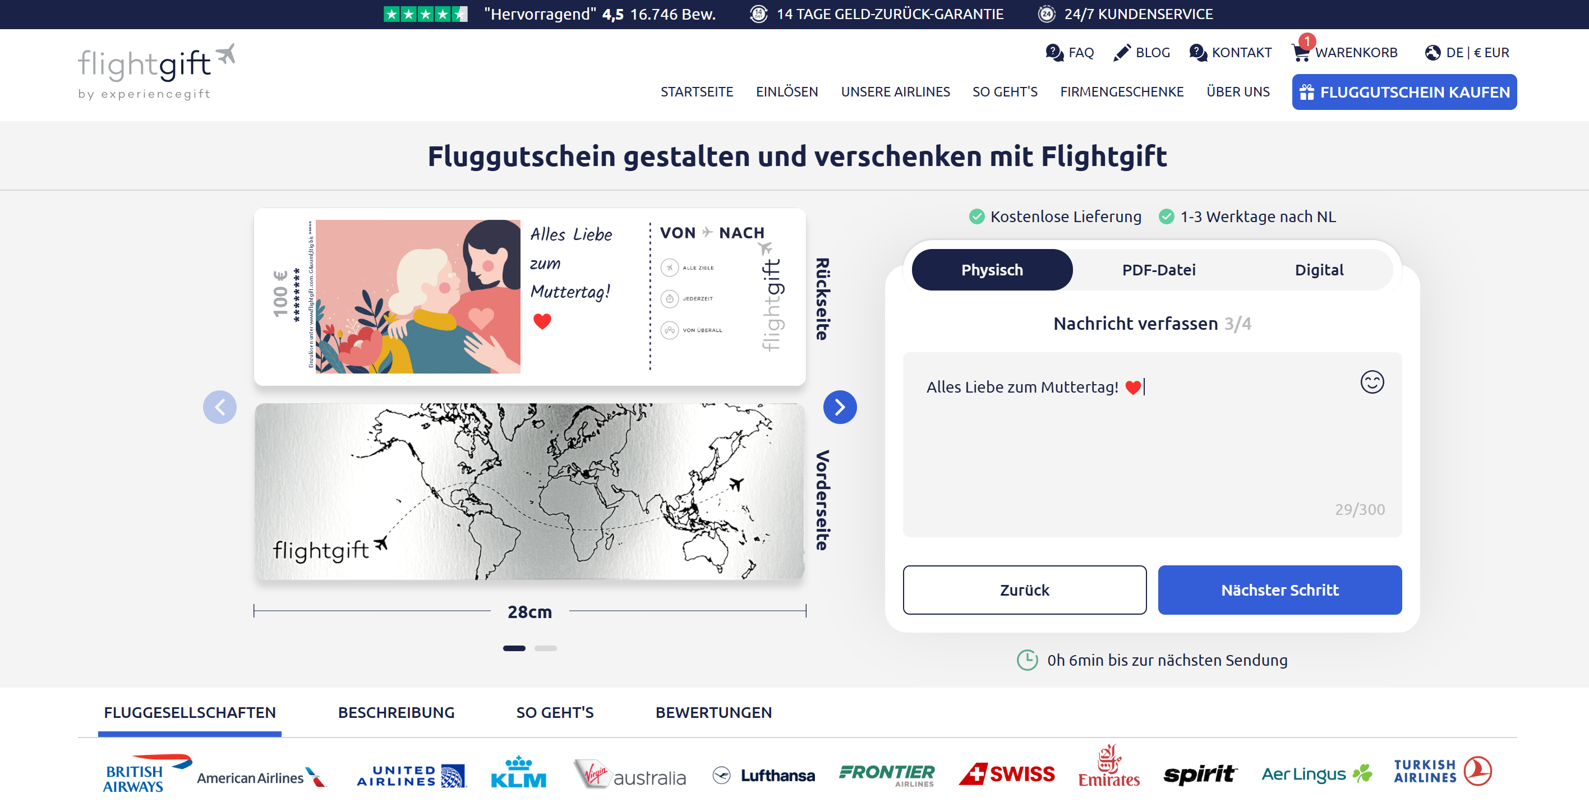The width and height of the screenshot is (1589, 811).
Task: Click the Zurück button
Action: (x=1024, y=589)
